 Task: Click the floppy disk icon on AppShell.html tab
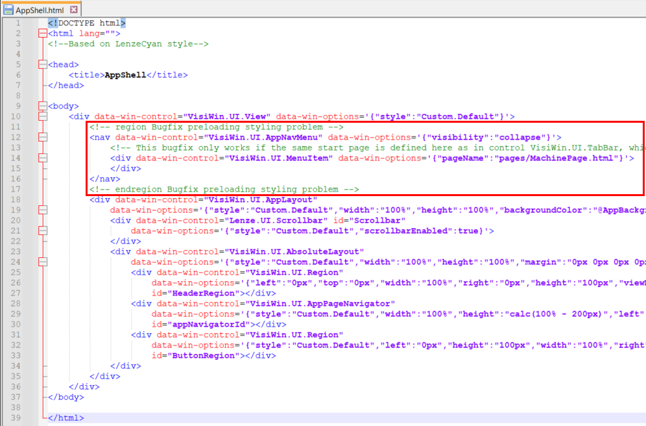click(x=8, y=10)
